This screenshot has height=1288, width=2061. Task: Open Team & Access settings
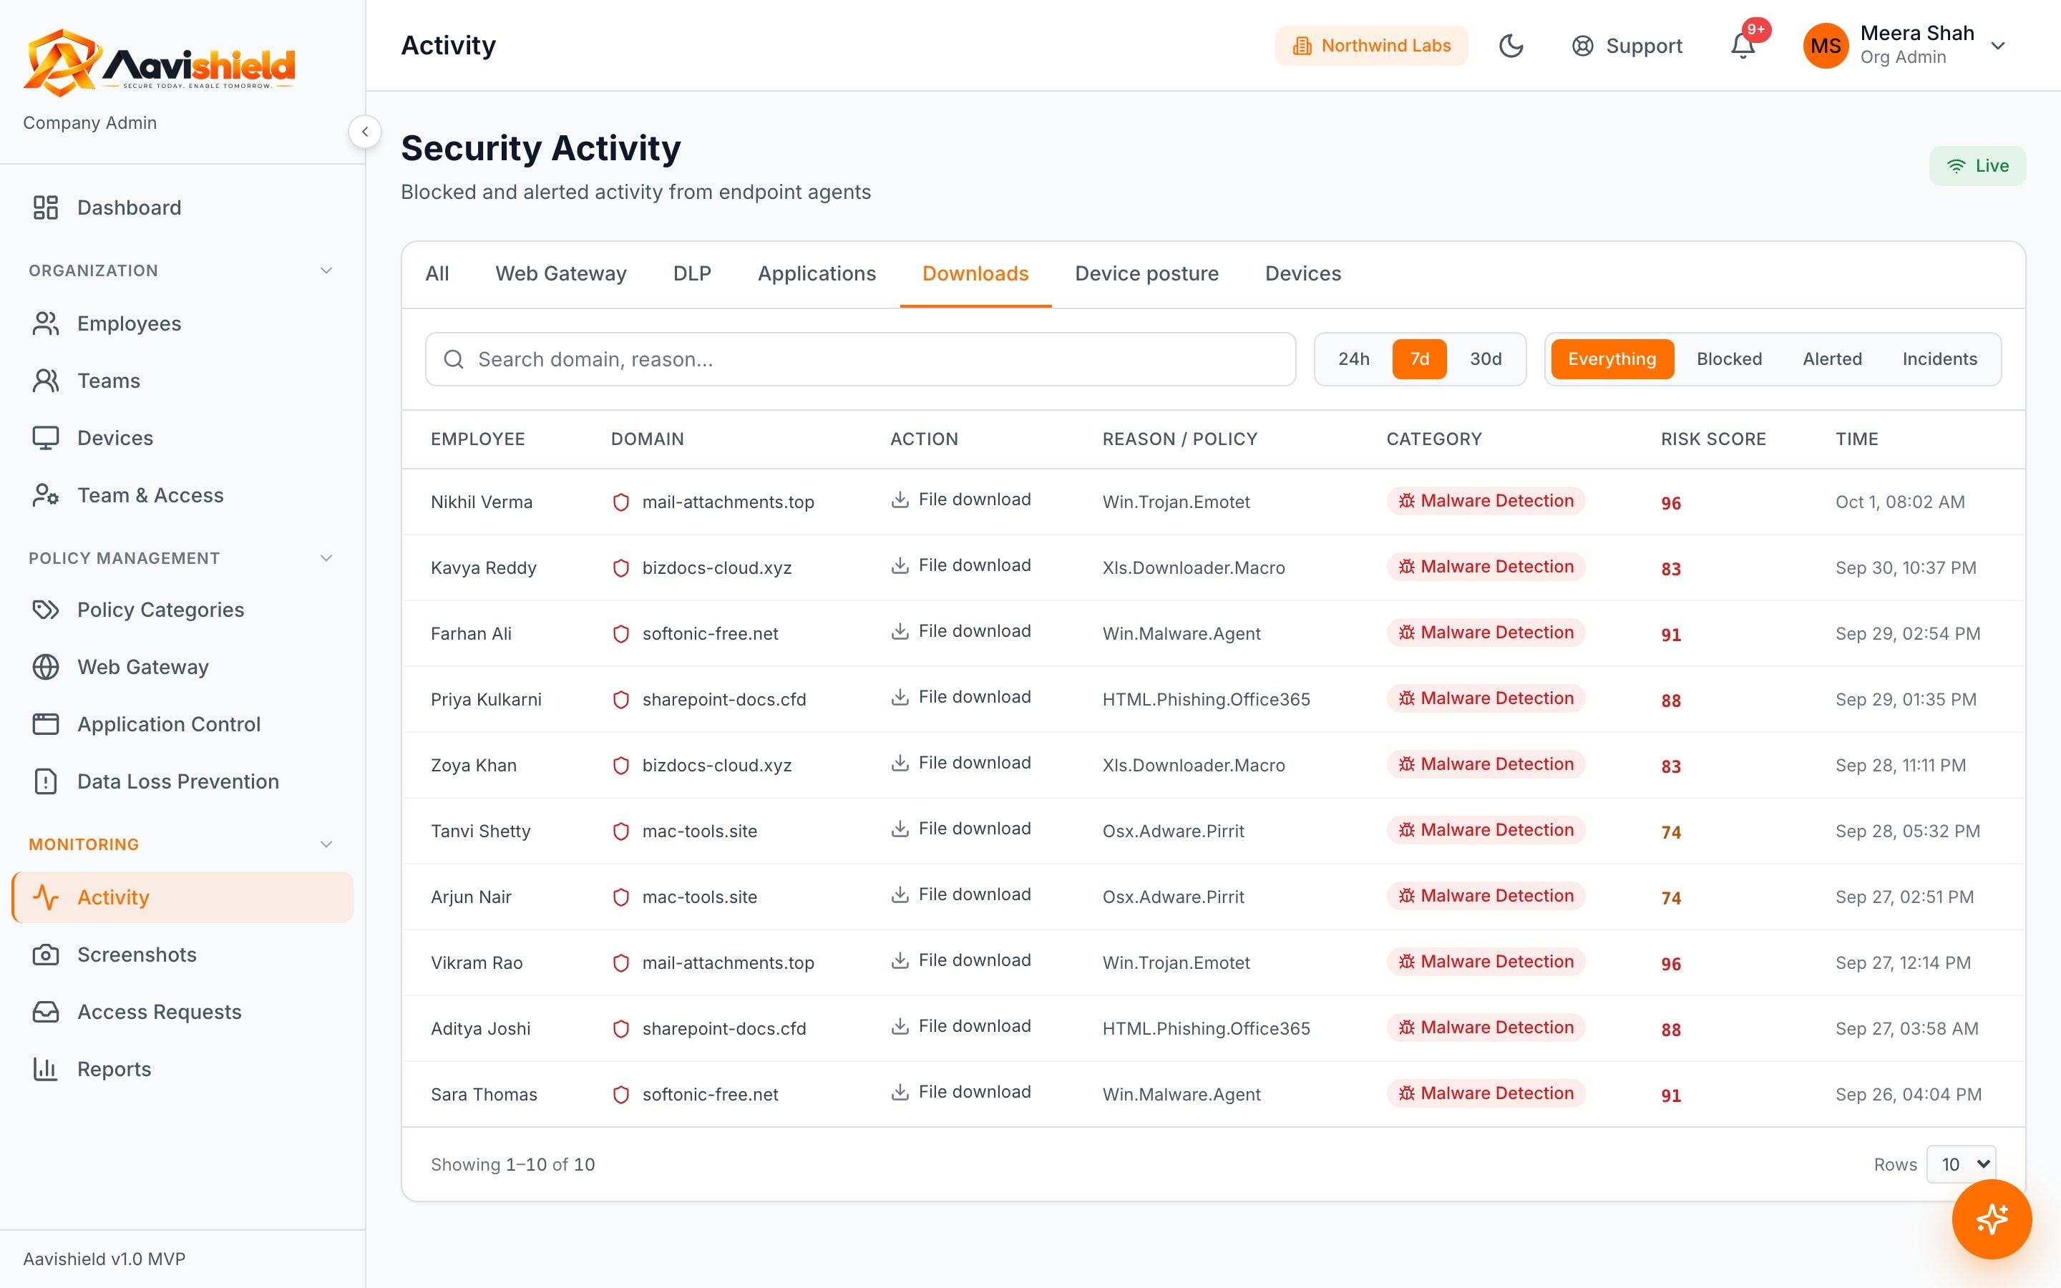coord(182,495)
